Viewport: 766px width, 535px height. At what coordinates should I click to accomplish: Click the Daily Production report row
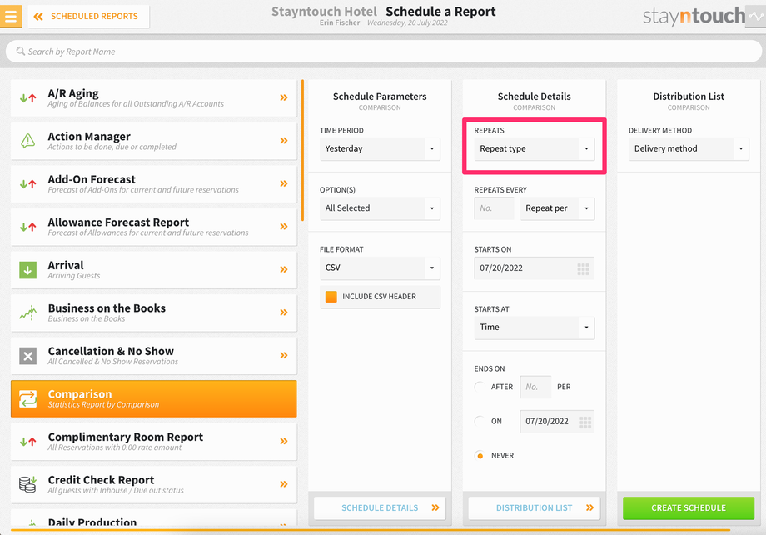(153, 518)
